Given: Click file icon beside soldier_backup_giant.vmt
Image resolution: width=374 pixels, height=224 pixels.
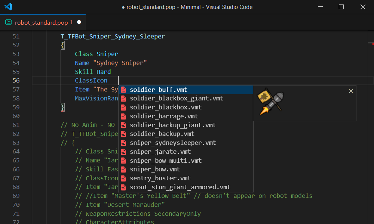Looking at the screenshot, I should point(123,125).
